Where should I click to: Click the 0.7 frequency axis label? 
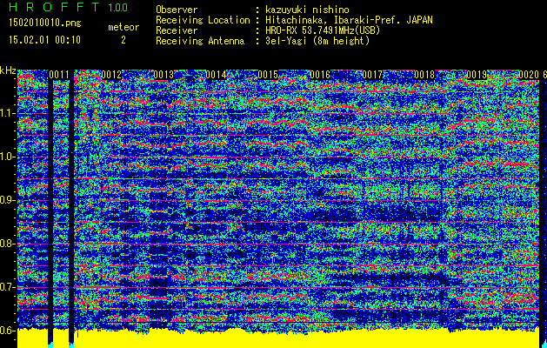tap(8, 287)
